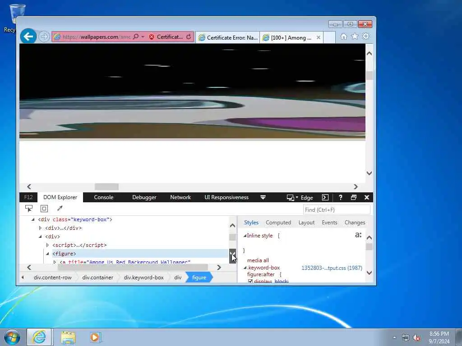Switch to the Changes tab
Image resolution: width=462 pixels, height=346 pixels.
tap(355, 223)
